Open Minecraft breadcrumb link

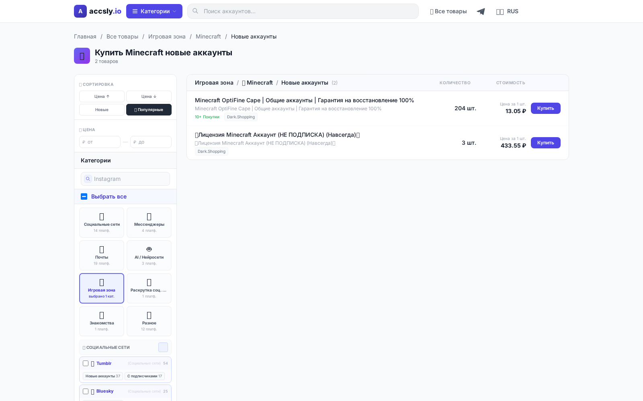click(208, 36)
